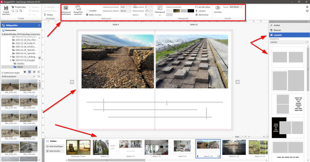Go to the next page with right arrow
310x162 pixels.
(238, 82)
